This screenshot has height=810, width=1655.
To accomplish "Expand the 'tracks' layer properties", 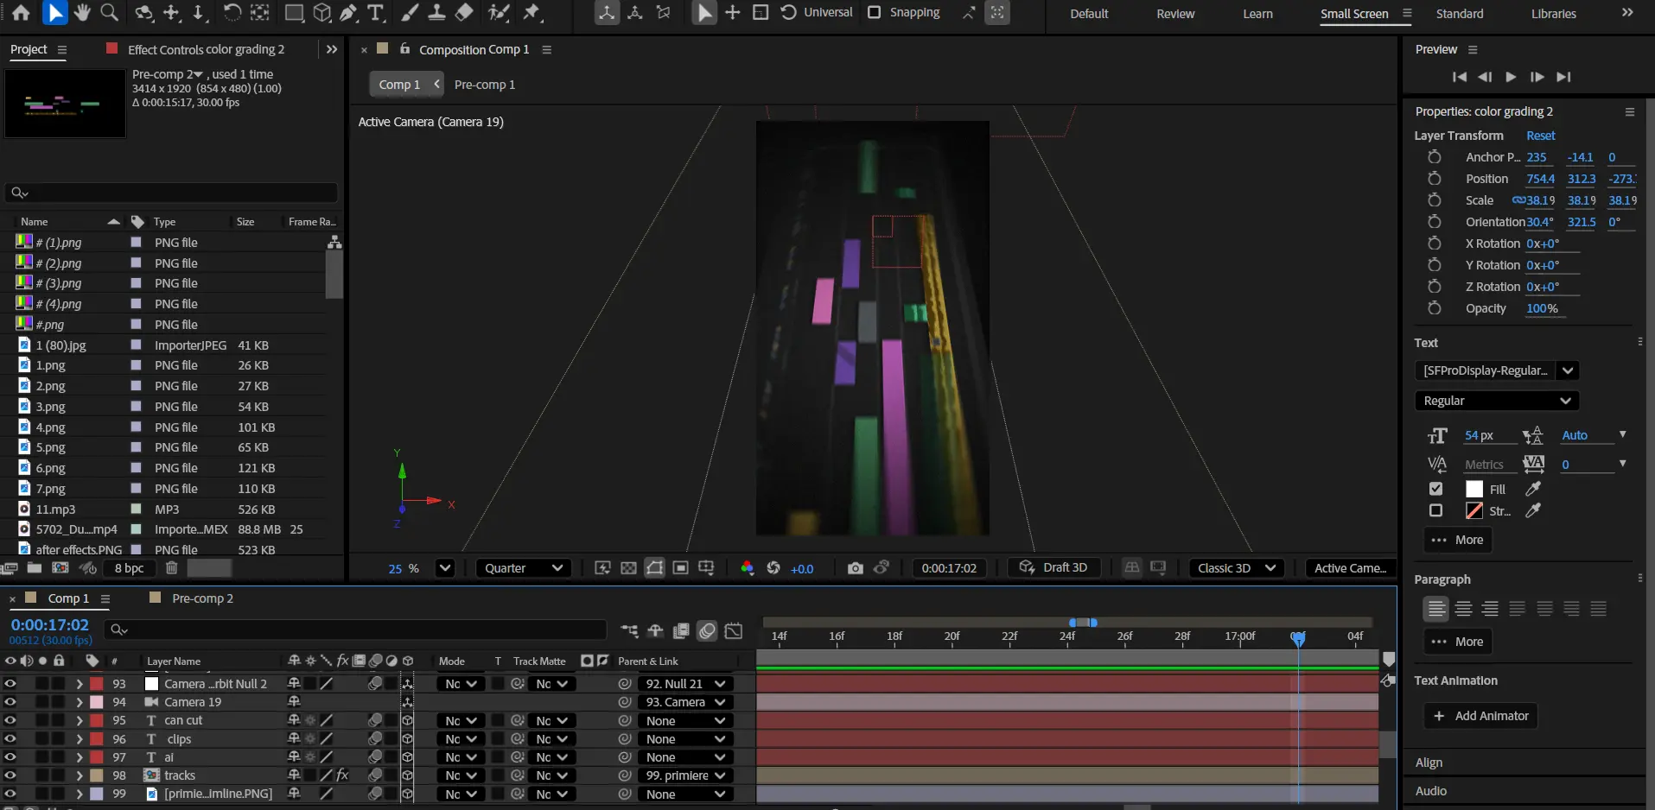I will [80, 775].
